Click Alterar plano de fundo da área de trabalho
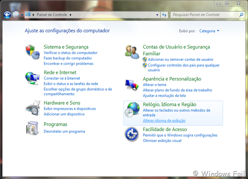This screenshot has width=248, height=179. pyautogui.click(x=177, y=90)
